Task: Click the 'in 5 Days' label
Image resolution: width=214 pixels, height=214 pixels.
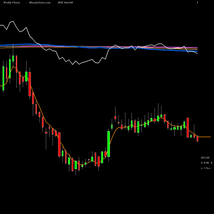Action: click(x=206, y=168)
